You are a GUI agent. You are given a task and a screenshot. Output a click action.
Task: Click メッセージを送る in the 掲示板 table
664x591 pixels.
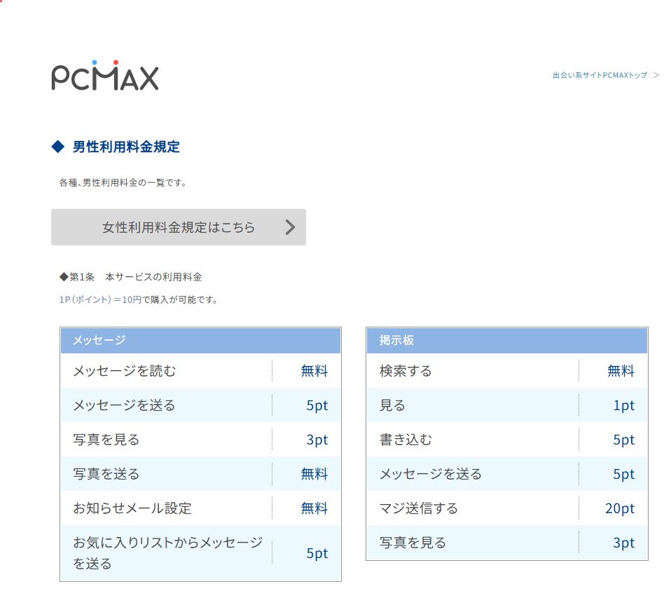(431, 474)
